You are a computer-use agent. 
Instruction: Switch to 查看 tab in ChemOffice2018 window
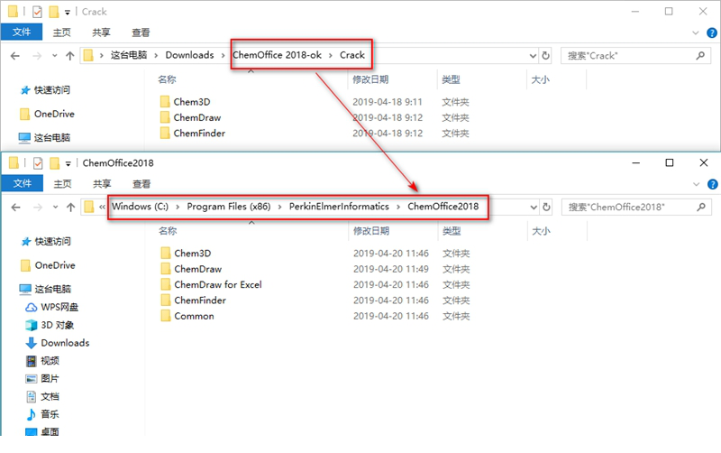coord(141,184)
